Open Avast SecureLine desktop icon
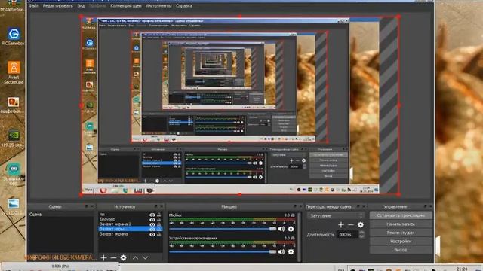The image size is (483, 271). point(14,72)
